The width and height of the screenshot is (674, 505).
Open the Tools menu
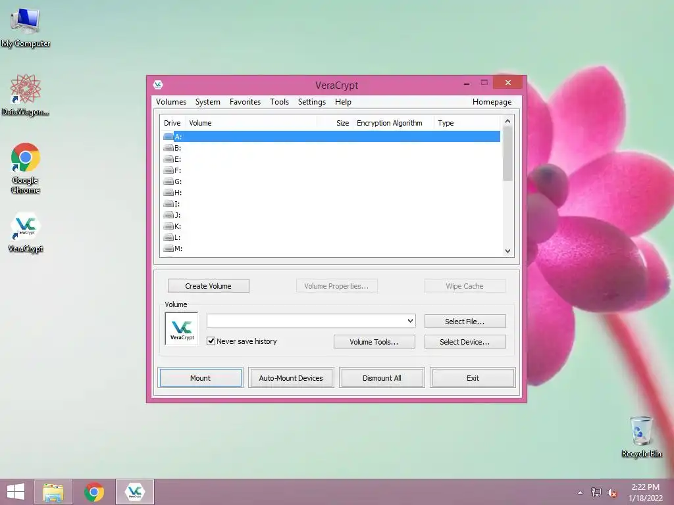[279, 102]
